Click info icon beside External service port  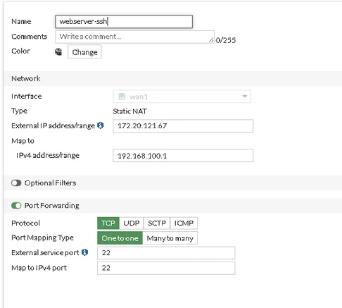pyautogui.click(x=84, y=252)
